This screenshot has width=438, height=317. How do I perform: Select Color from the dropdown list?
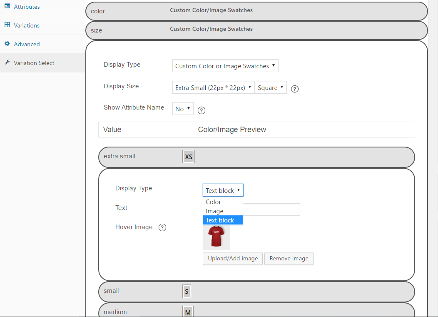pyautogui.click(x=214, y=202)
